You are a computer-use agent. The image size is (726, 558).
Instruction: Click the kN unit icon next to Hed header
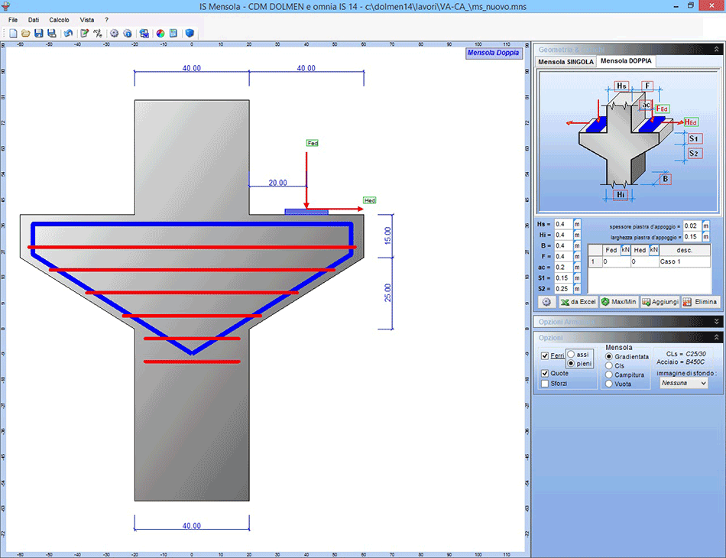pos(653,250)
